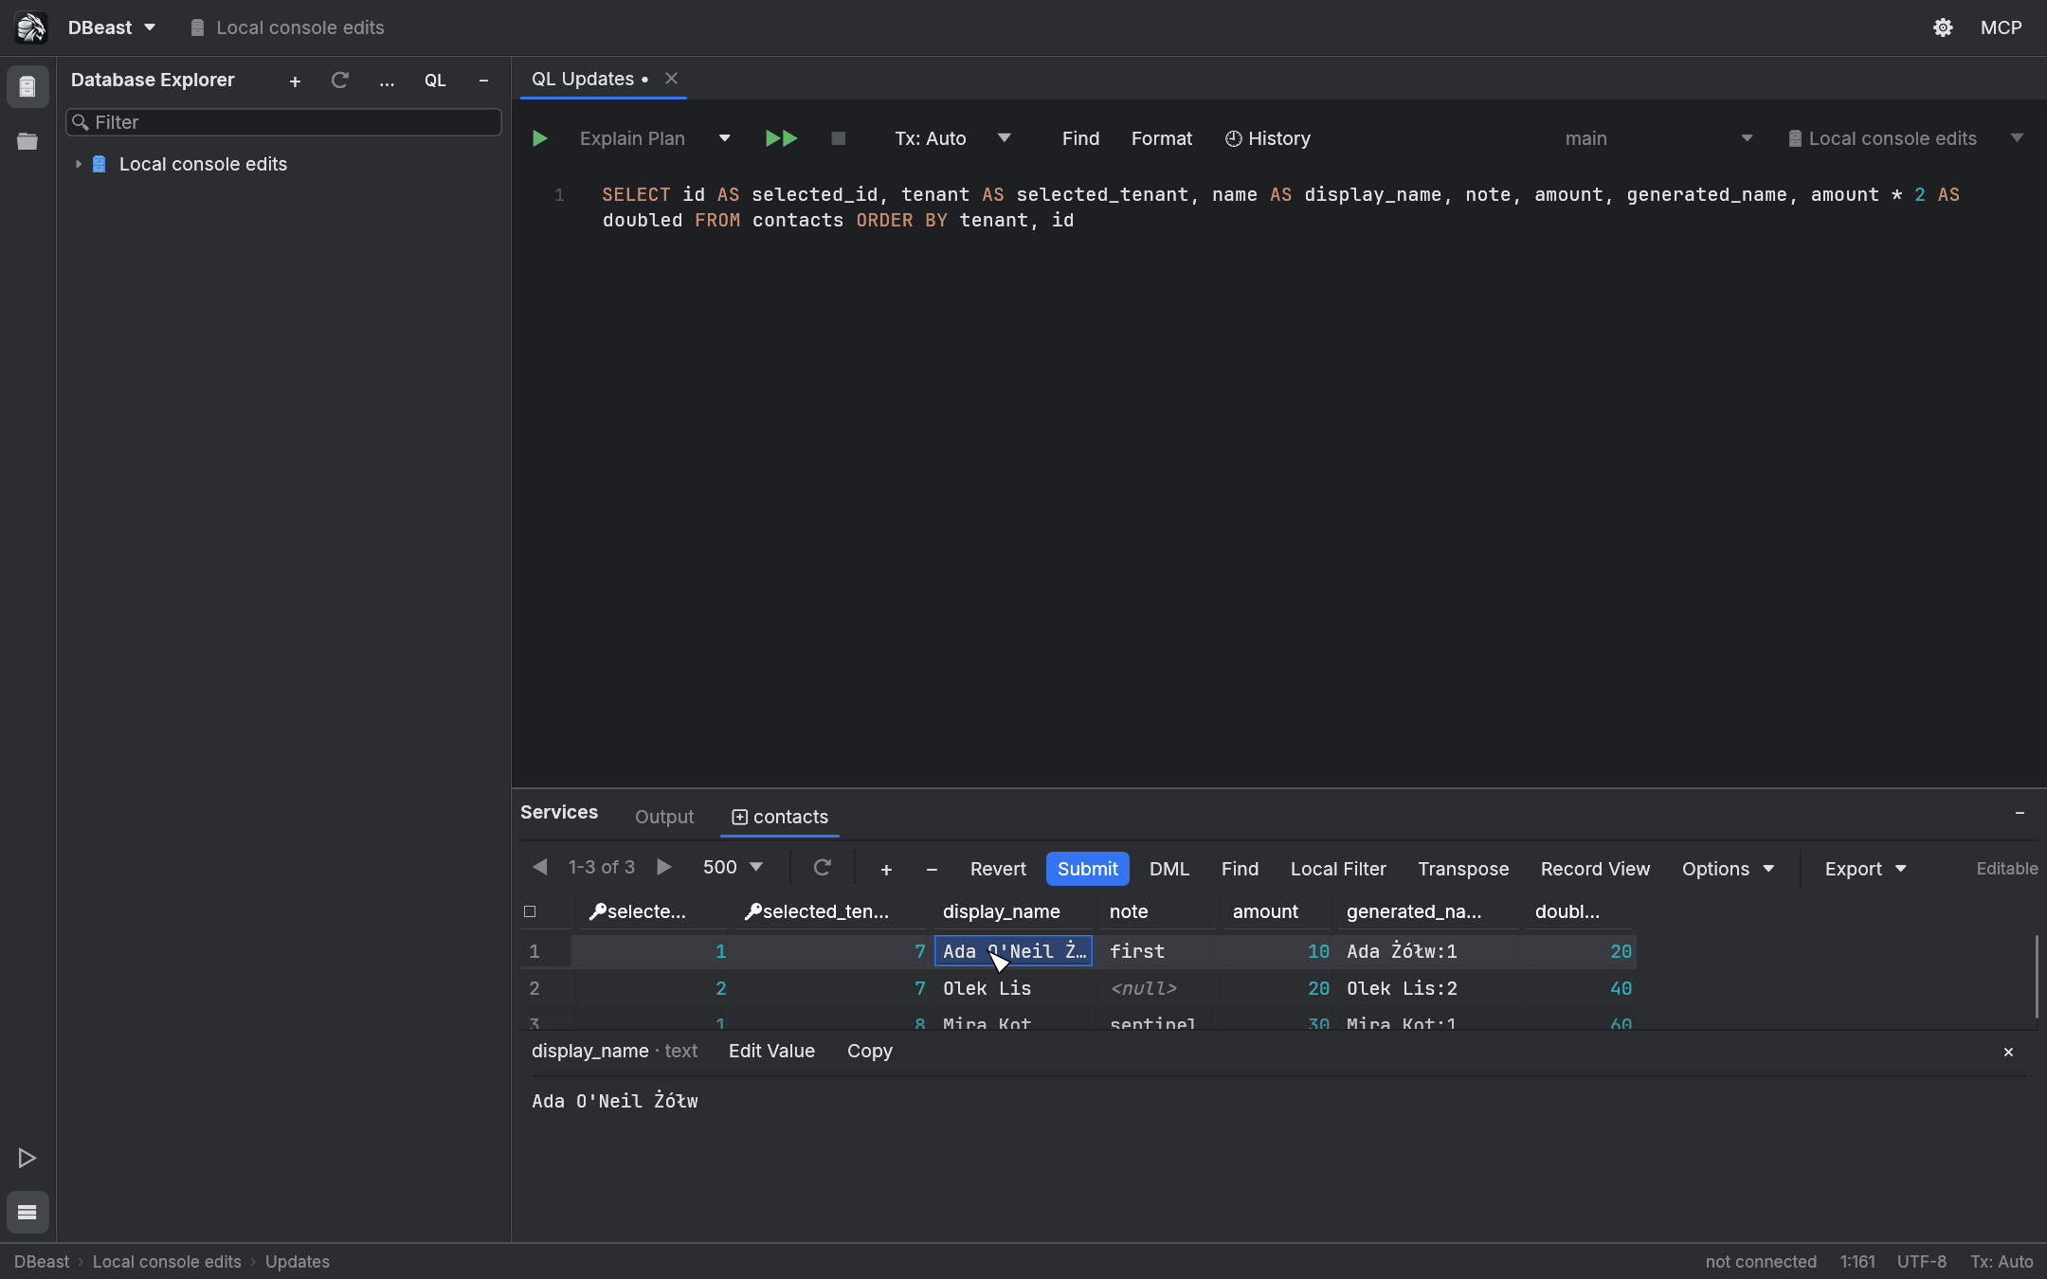
Task: Add a row to the result grid
Action: tap(886, 869)
